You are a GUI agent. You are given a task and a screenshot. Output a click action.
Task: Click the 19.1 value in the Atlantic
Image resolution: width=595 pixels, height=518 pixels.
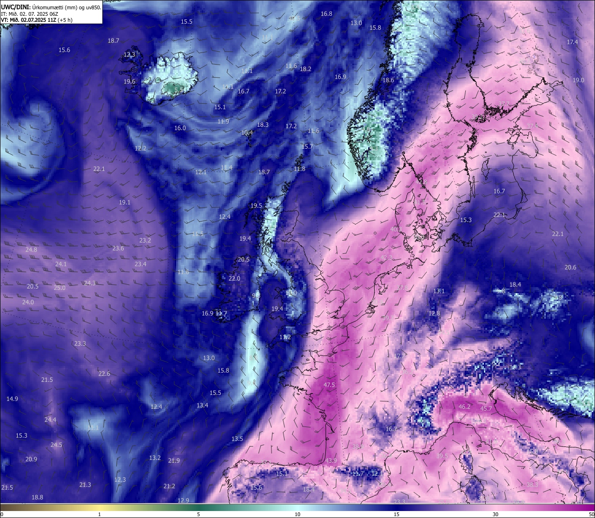tap(125, 203)
